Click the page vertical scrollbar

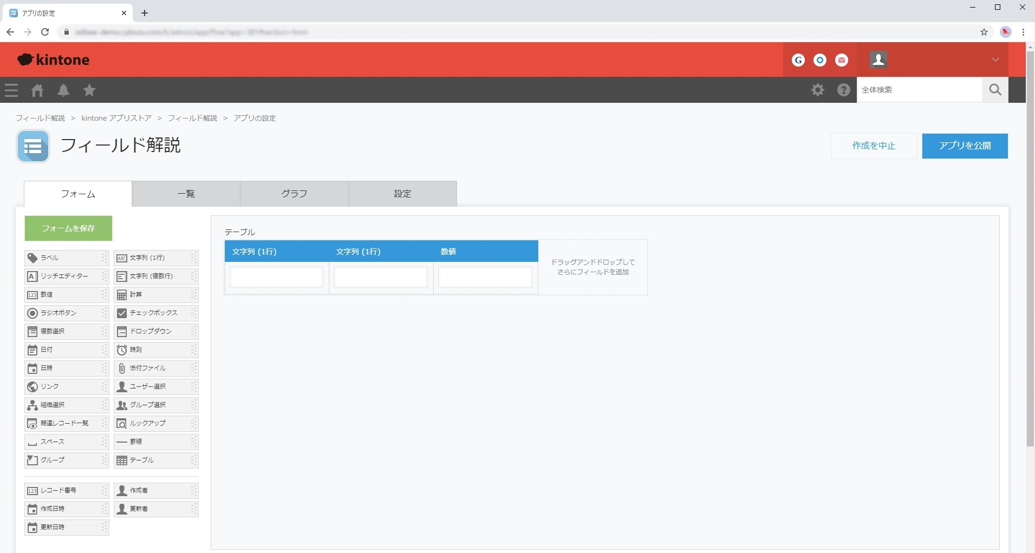tap(1030, 249)
